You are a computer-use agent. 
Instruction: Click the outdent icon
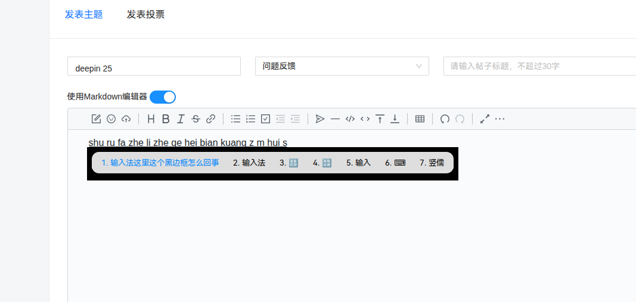[280, 119]
